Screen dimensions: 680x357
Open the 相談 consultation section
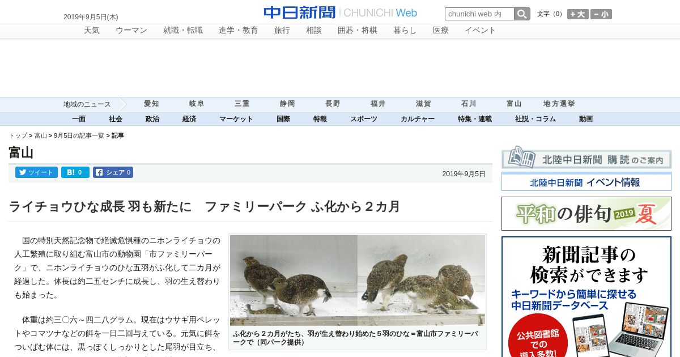point(314,31)
